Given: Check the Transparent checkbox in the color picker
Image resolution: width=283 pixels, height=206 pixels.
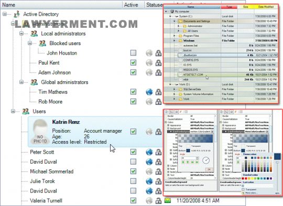Looking at the screenshot, I should pos(243,189).
